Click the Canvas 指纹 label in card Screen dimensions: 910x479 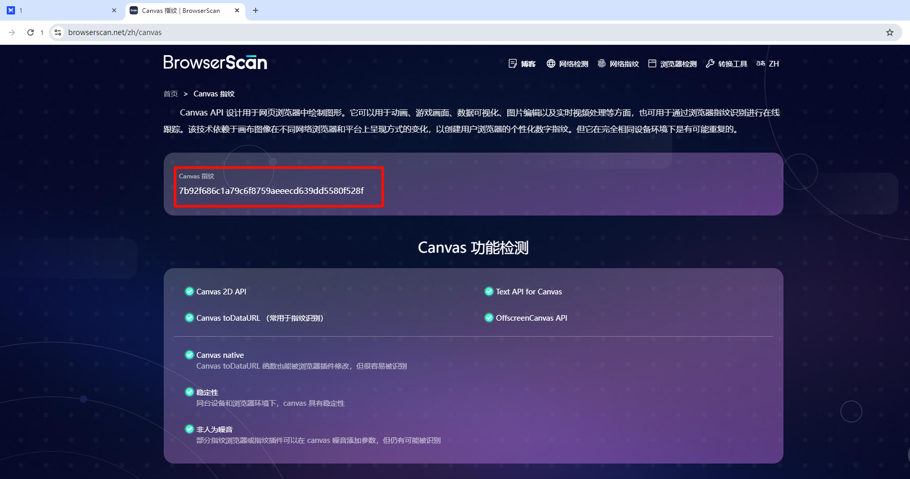pyautogui.click(x=196, y=176)
